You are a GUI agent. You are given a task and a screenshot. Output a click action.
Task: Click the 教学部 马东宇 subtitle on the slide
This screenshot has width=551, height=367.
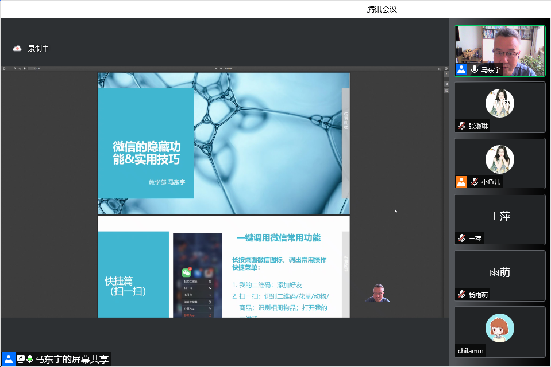(x=167, y=182)
